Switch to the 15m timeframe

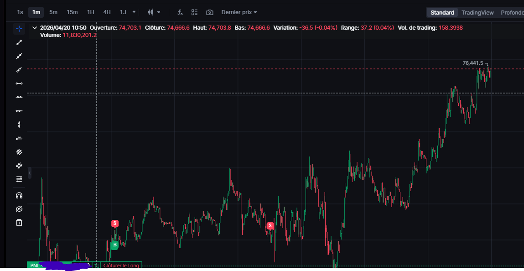[72, 12]
